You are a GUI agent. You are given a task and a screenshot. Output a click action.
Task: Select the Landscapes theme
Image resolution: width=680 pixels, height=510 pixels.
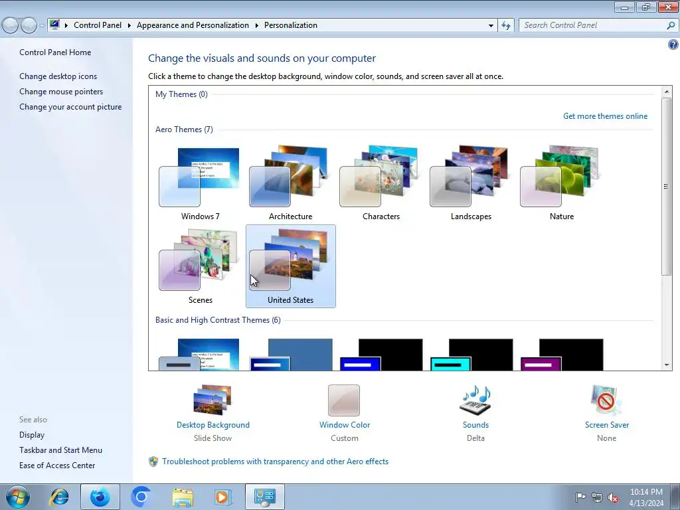click(x=471, y=183)
